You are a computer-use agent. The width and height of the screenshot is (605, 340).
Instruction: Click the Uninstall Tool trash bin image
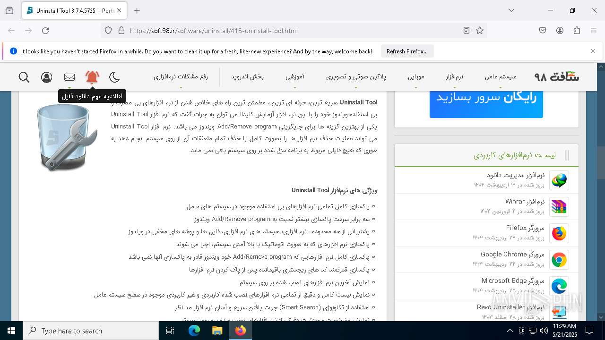click(x=66, y=137)
